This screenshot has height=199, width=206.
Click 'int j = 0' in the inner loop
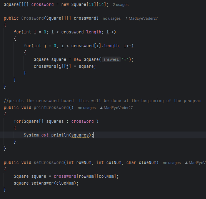pyautogui.click(x=46, y=46)
